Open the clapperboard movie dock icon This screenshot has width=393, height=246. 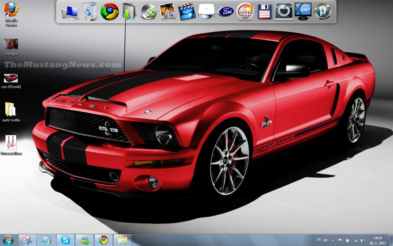tap(187, 12)
